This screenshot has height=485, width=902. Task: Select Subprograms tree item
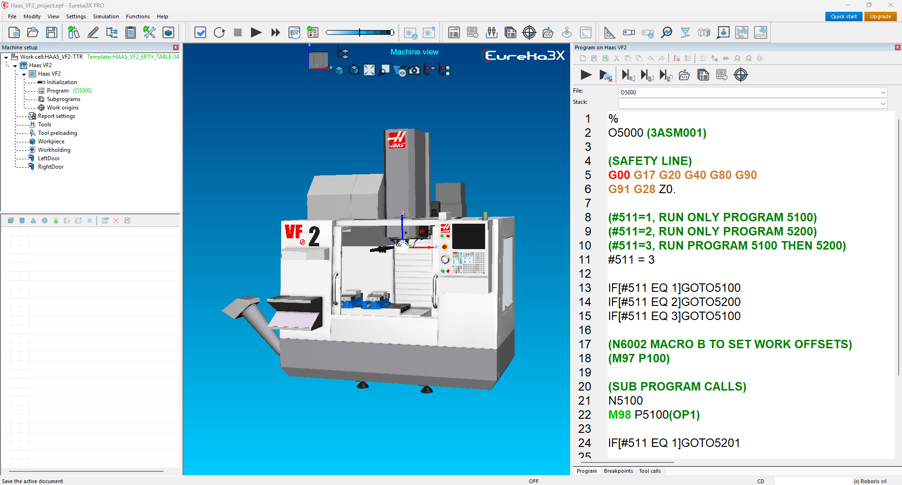tap(63, 99)
